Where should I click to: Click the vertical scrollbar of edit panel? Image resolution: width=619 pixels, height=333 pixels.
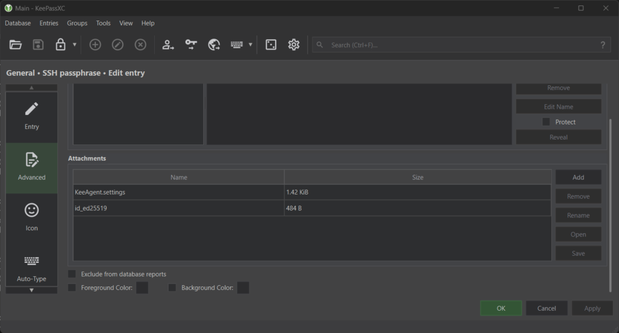[611, 205]
